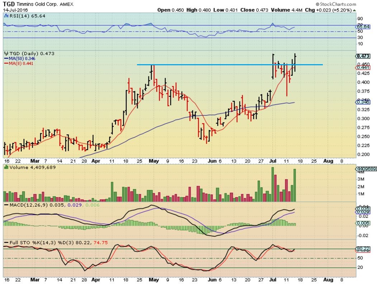This screenshot has height=284, width=377.
Task: Click the Jul label on price chart date axis
Action: click(272, 161)
